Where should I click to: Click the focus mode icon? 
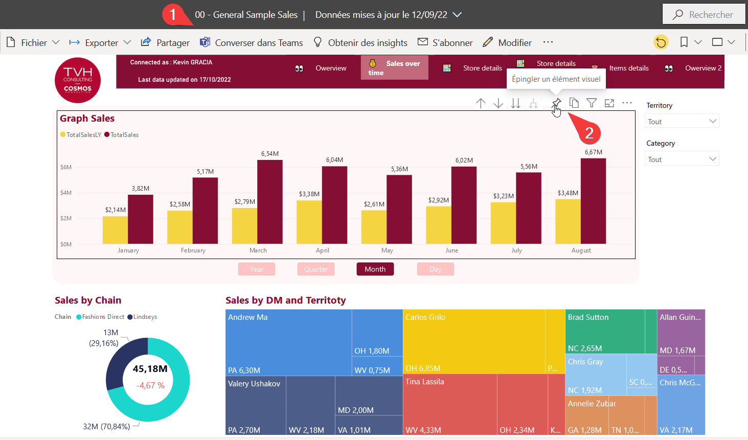[609, 103]
